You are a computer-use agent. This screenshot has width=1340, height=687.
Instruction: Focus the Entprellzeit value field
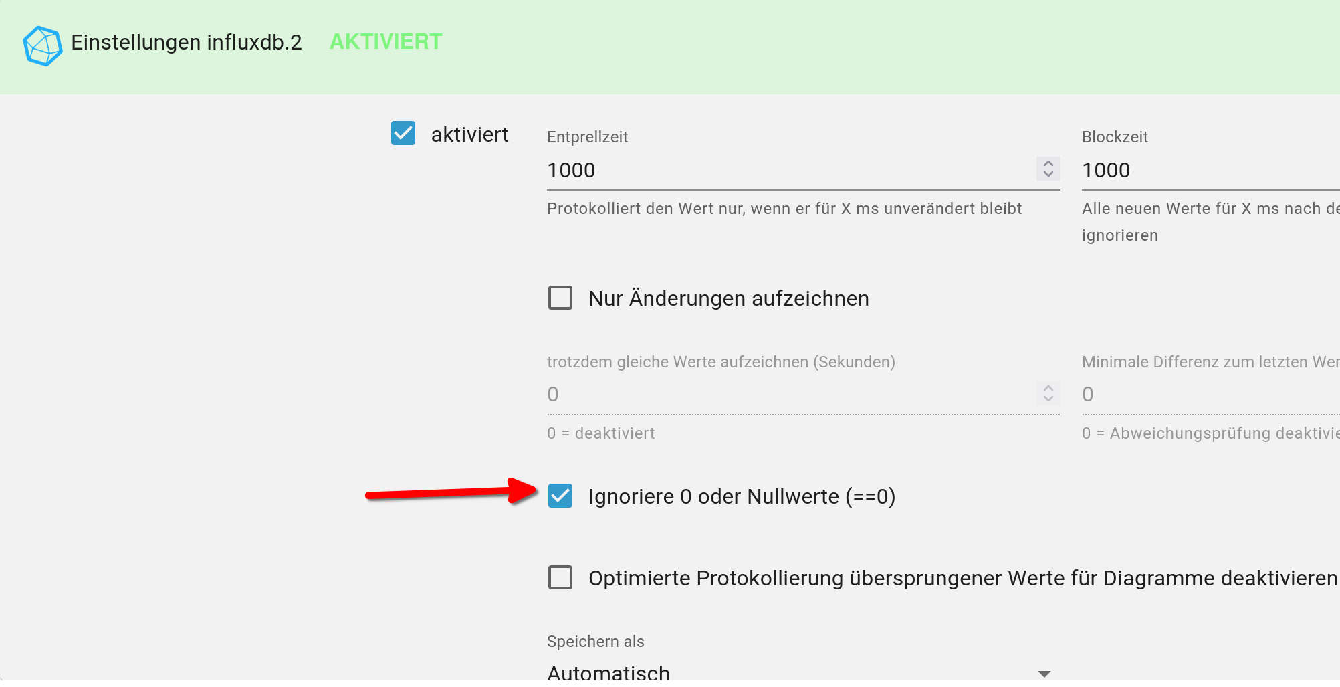tap(790, 171)
